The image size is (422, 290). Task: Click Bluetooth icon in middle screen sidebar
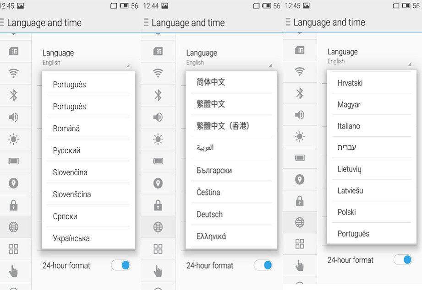[x=158, y=95]
